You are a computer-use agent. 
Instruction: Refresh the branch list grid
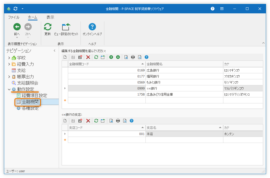[x=96, y=121]
